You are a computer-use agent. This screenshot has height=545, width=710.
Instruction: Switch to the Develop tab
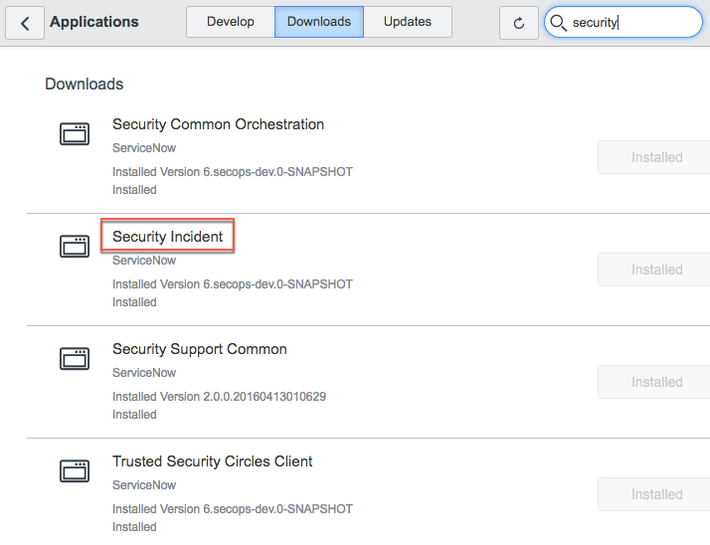tap(231, 22)
